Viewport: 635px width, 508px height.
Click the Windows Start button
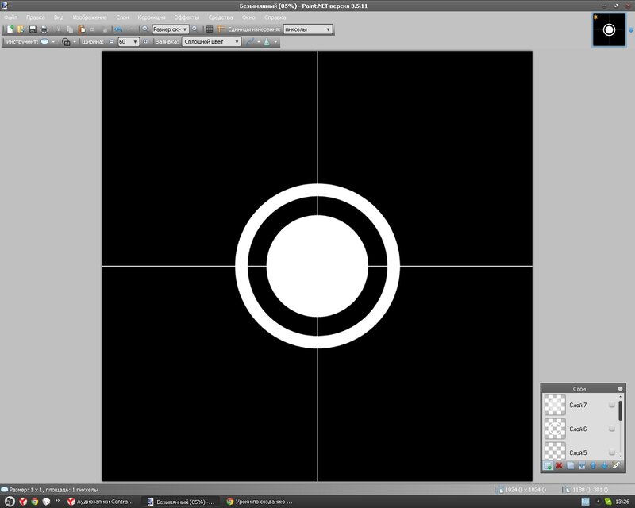pos(7,502)
